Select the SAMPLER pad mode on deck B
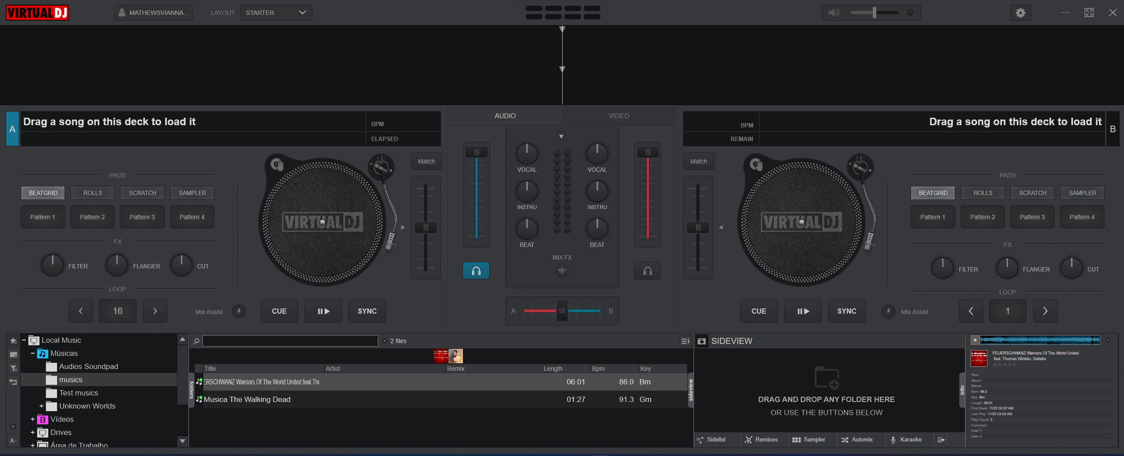Screen dimensions: 1124x456 click(x=1082, y=193)
